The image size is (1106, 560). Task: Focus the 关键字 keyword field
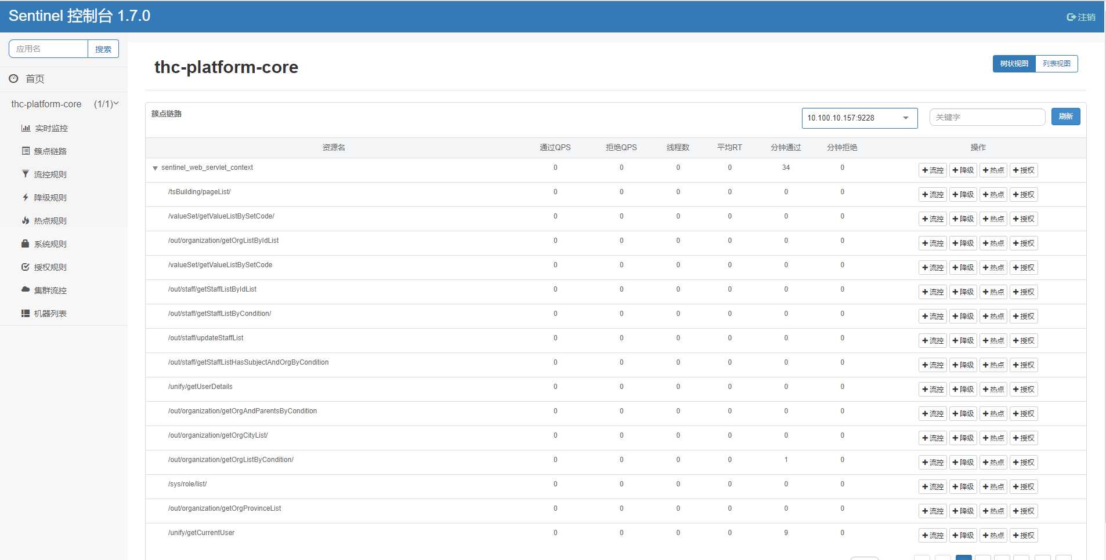[987, 117]
